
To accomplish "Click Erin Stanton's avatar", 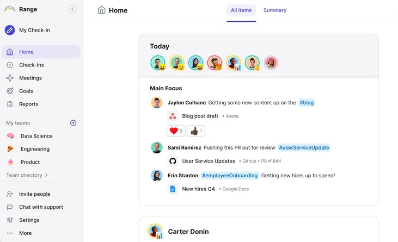I will coord(157,175).
